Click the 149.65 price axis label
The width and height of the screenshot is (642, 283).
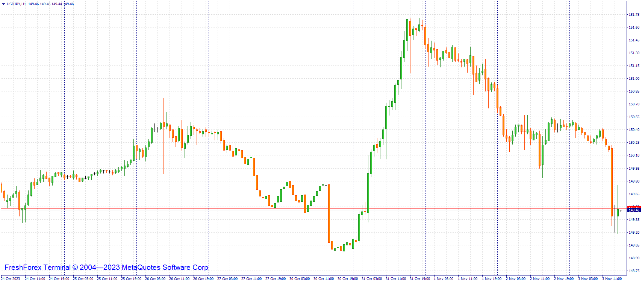click(x=634, y=194)
